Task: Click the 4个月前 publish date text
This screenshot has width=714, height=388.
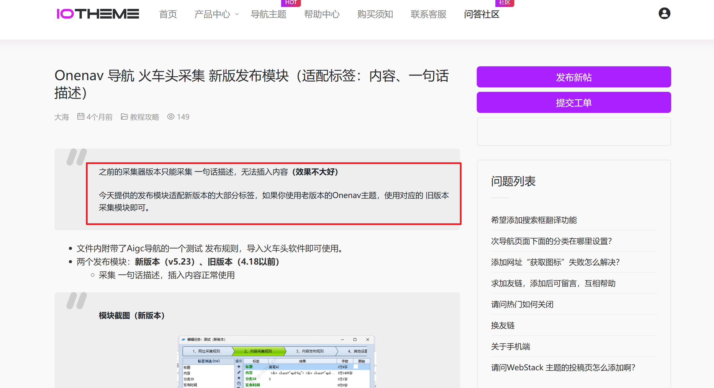Action: pos(99,117)
